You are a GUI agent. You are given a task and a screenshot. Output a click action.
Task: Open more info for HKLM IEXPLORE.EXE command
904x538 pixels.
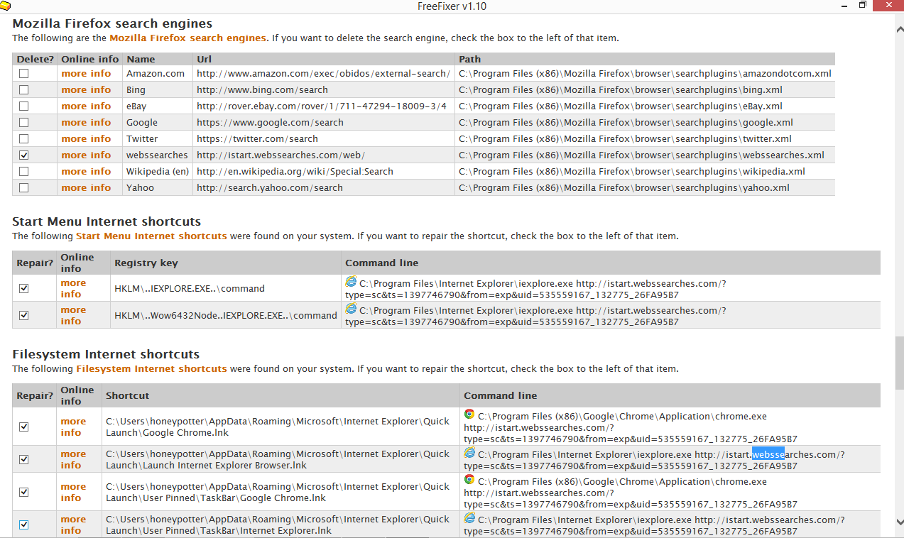(x=73, y=289)
